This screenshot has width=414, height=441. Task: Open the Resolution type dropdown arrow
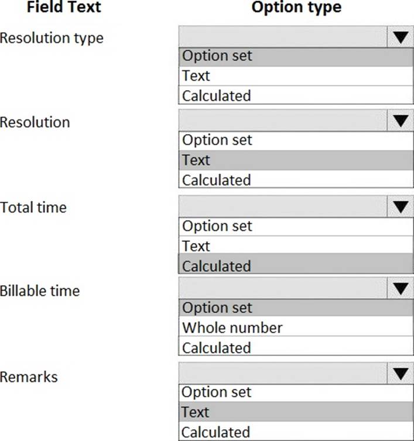tap(400, 37)
